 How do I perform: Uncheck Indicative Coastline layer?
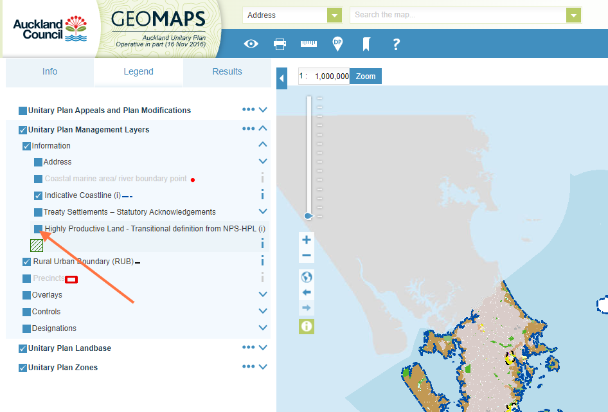[x=38, y=195]
